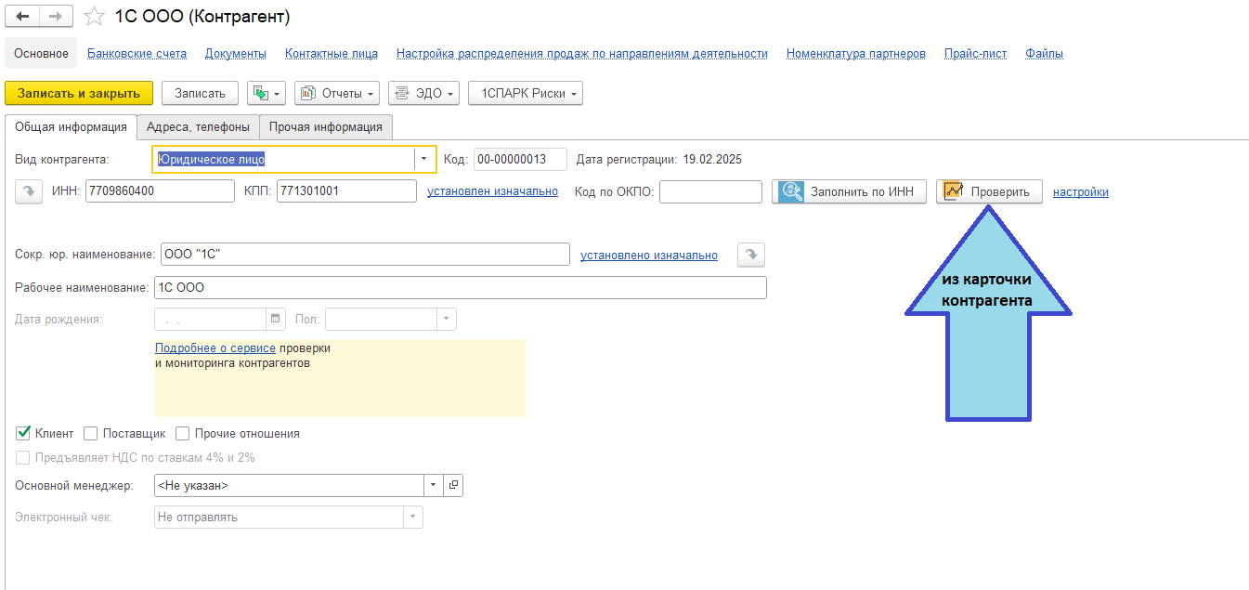1249x590 pixels.
Task: Click the Основной менеджер field
Action: [x=290, y=485]
